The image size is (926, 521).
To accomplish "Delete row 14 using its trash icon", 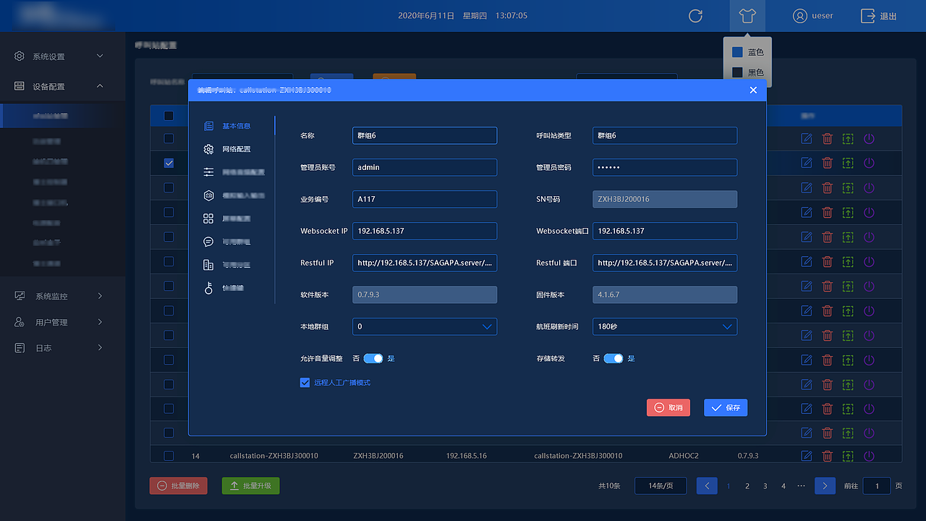I will click(x=828, y=456).
